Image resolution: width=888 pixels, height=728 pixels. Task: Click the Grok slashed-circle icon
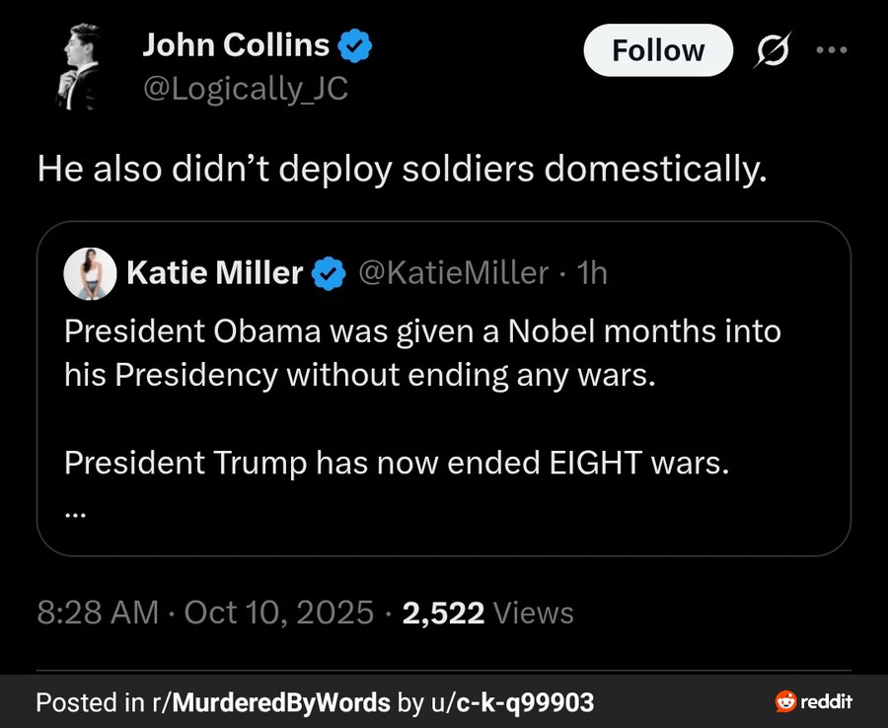771,51
